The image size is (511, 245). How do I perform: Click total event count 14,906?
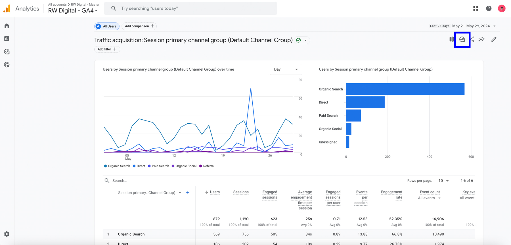[438, 219]
